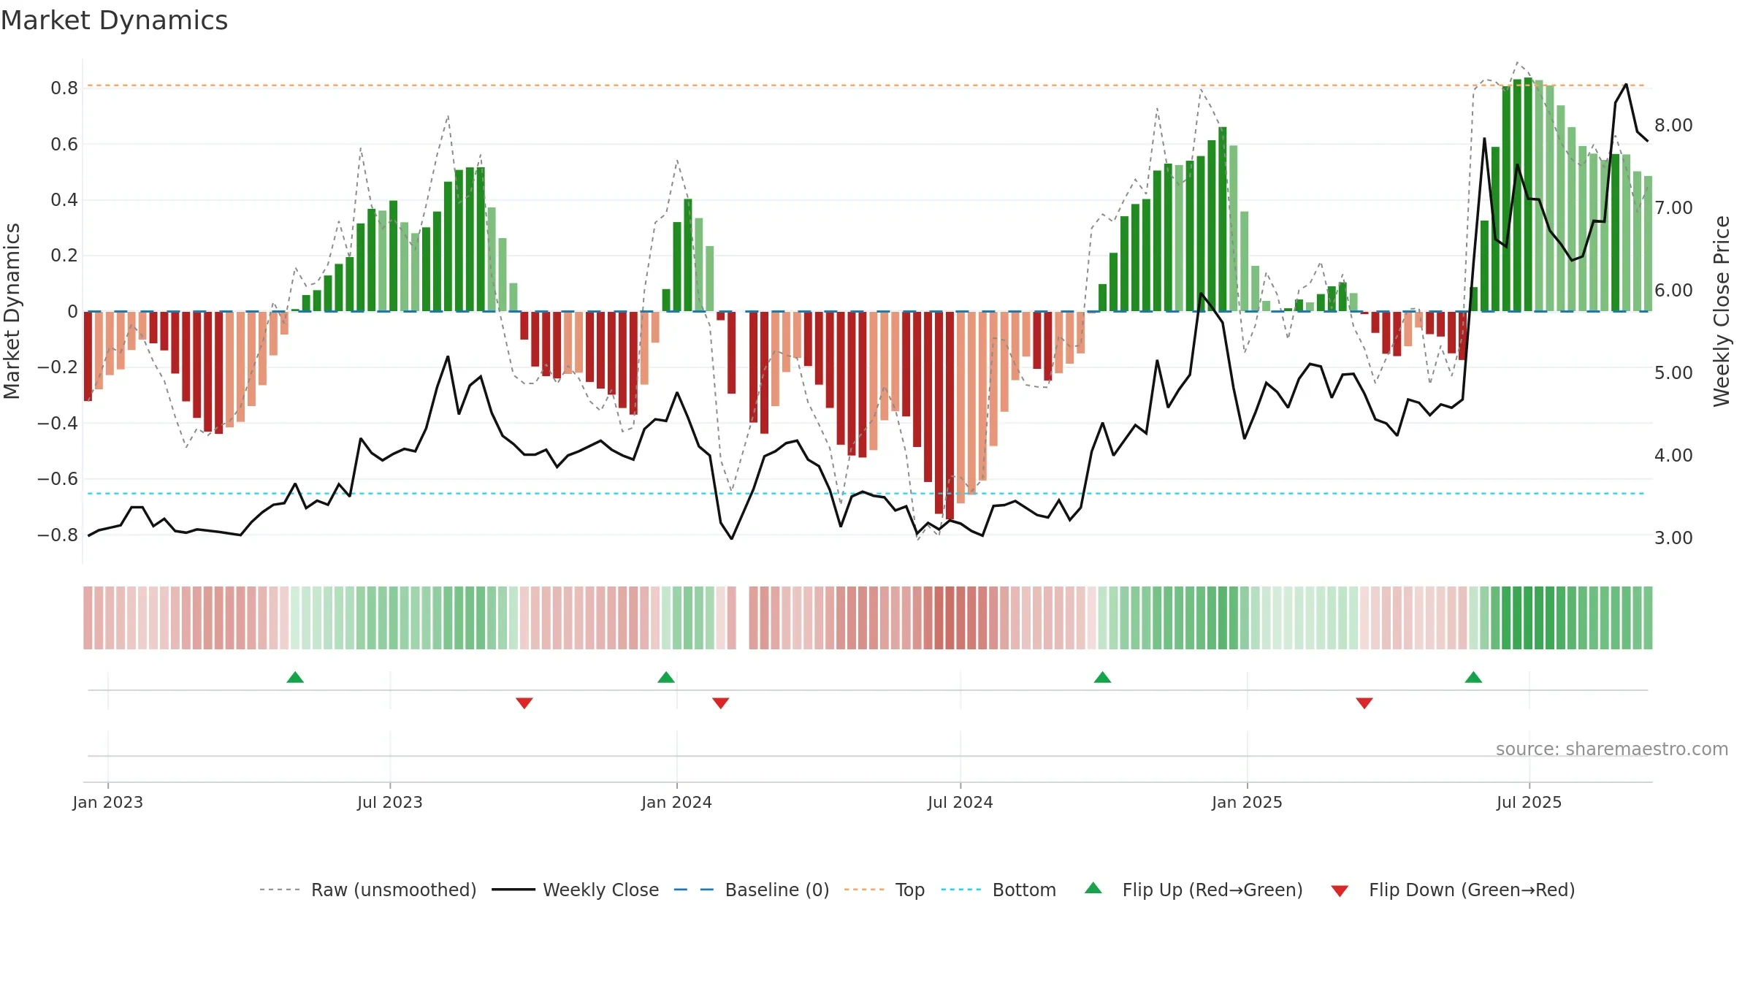Click the 3.00 price axis tick label

(1673, 538)
